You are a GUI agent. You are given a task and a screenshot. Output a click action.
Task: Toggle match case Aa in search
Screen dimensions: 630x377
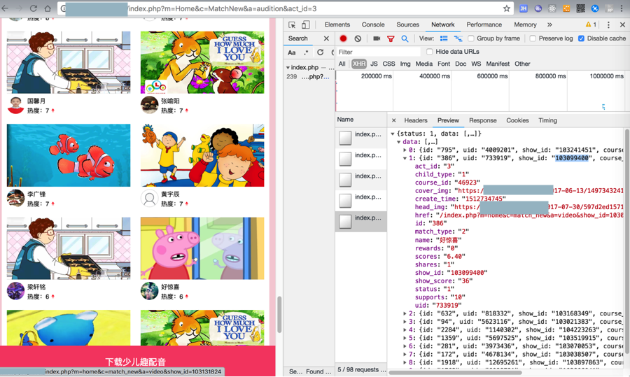pos(292,52)
